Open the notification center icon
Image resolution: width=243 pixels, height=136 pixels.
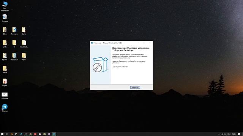[239, 134]
